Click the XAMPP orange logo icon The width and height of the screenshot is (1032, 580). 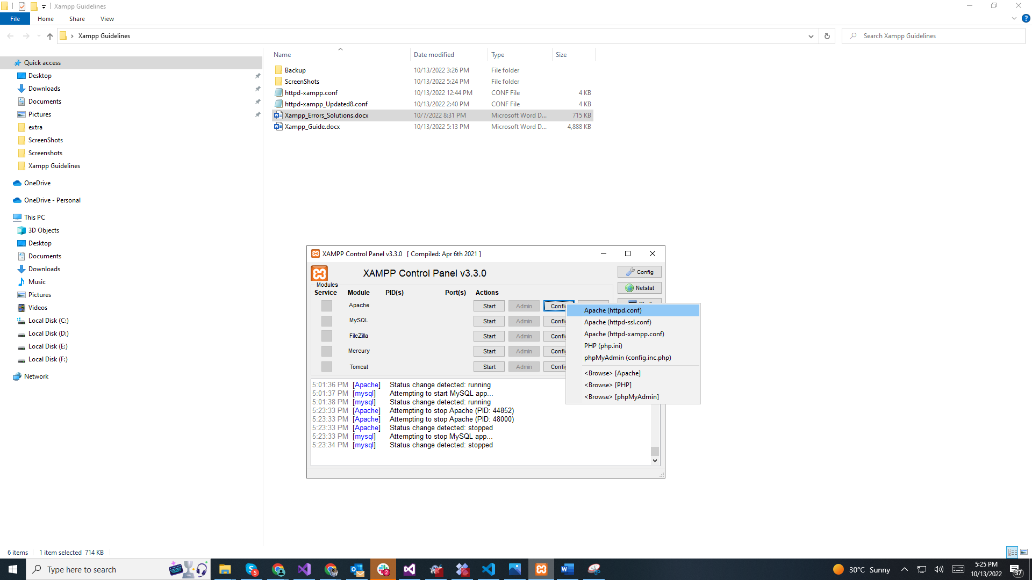(319, 273)
